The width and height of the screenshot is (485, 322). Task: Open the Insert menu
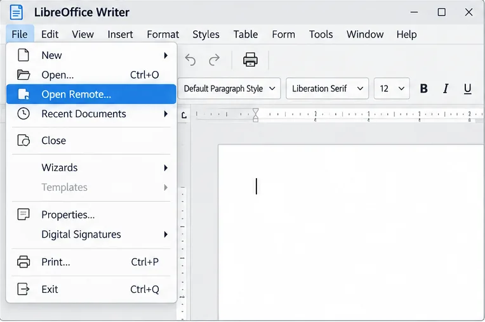(x=121, y=34)
